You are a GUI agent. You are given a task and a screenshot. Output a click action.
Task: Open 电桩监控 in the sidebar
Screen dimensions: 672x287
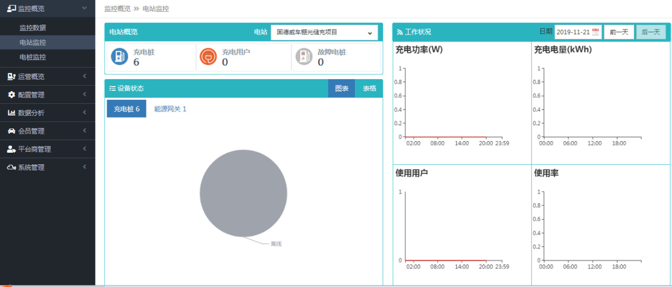(x=33, y=57)
